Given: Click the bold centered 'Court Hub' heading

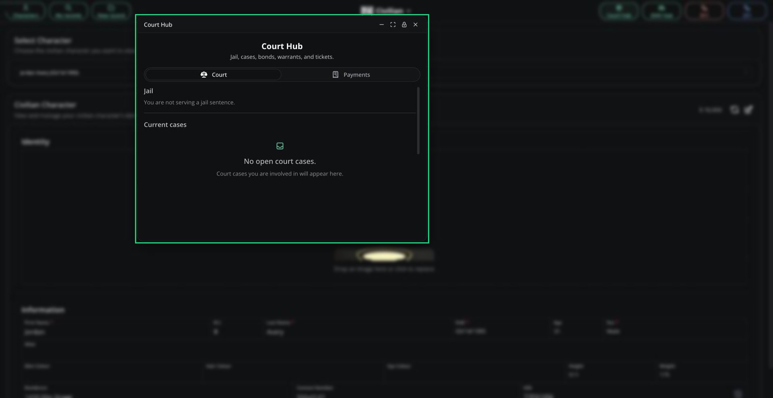Looking at the screenshot, I should pyautogui.click(x=282, y=46).
